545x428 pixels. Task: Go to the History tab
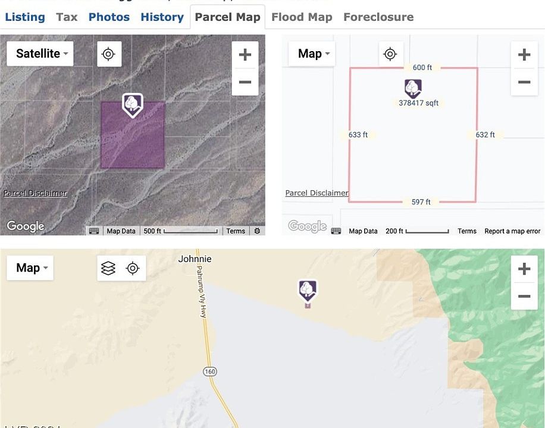(x=162, y=17)
